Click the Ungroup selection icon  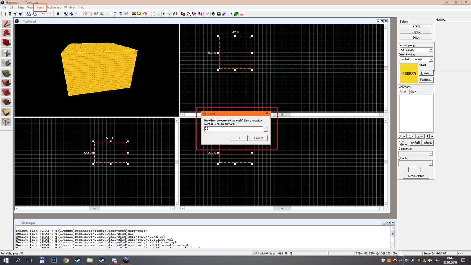[71, 14]
